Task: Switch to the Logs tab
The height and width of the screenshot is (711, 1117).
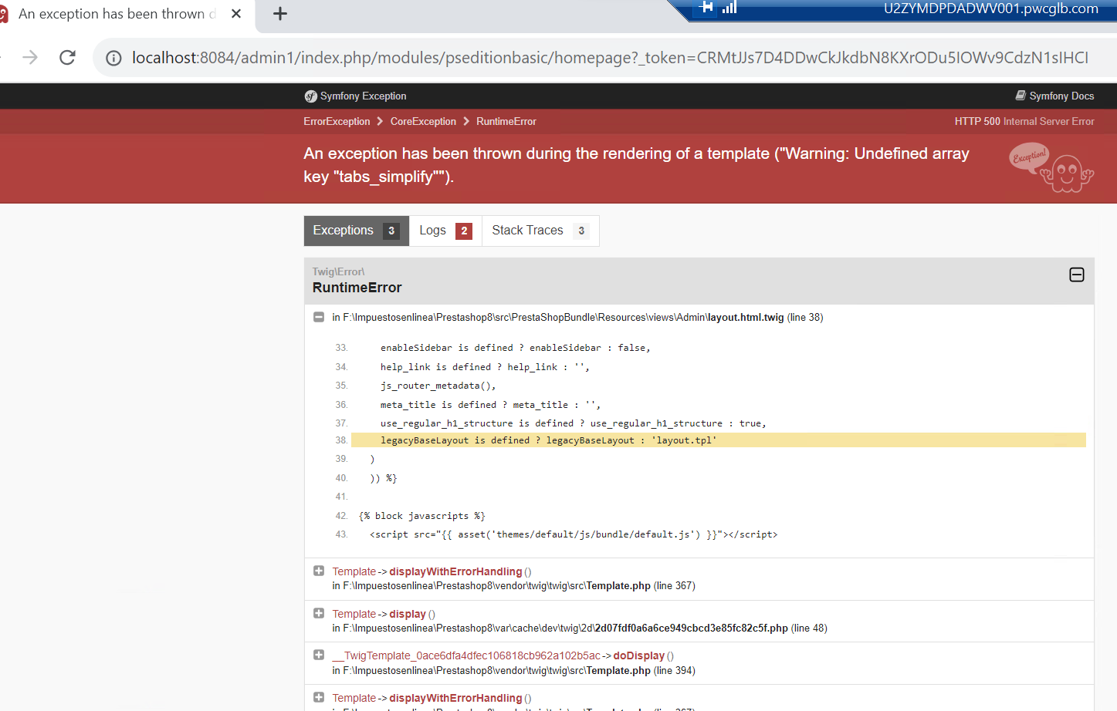Action: [445, 231]
